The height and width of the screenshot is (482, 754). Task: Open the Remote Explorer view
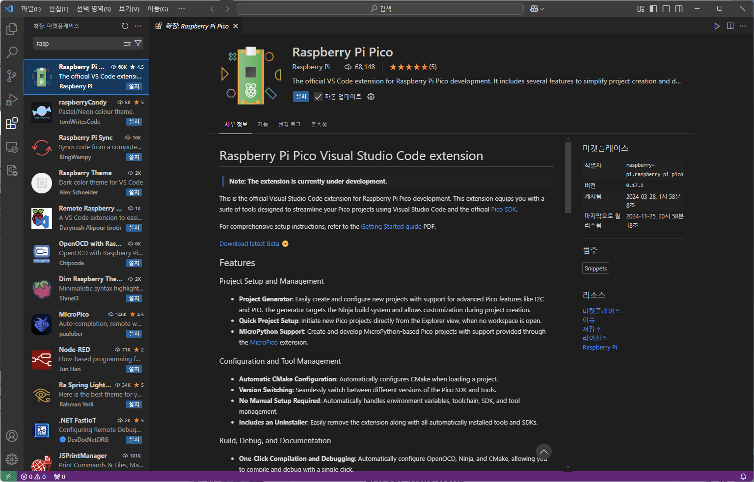12,147
